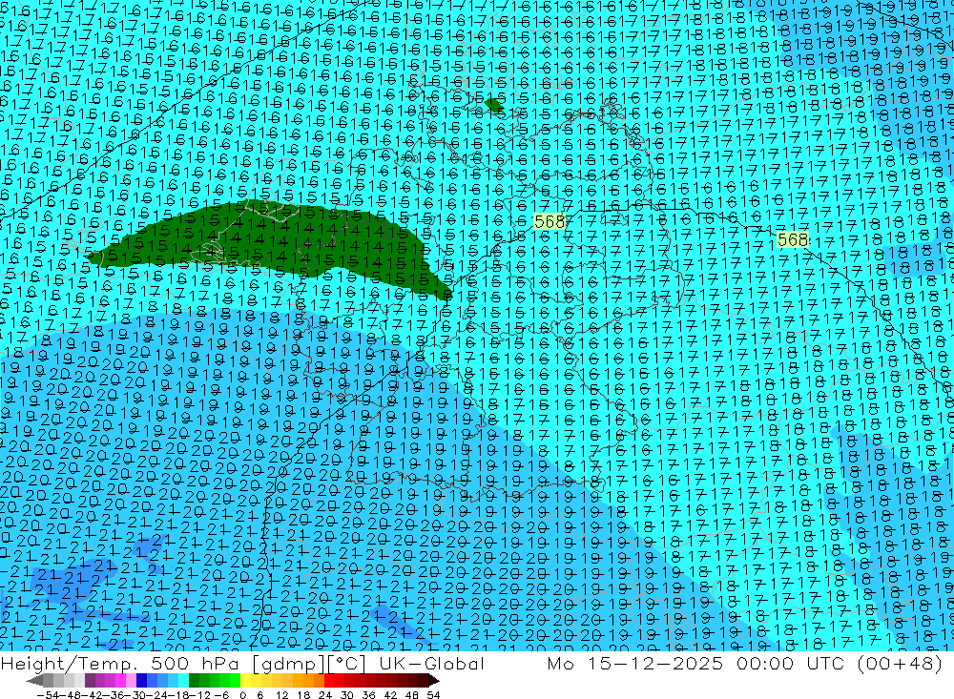Click the small green patch near the map top
This screenshot has width=954, height=699.
click(x=494, y=105)
